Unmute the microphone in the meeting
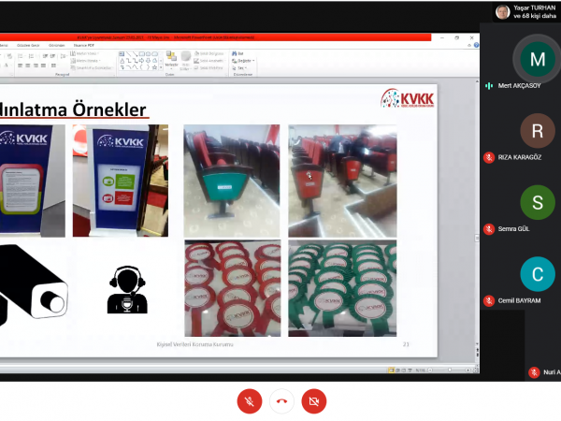Viewport: 561px width, 421px height. click(x=250, y=401)
